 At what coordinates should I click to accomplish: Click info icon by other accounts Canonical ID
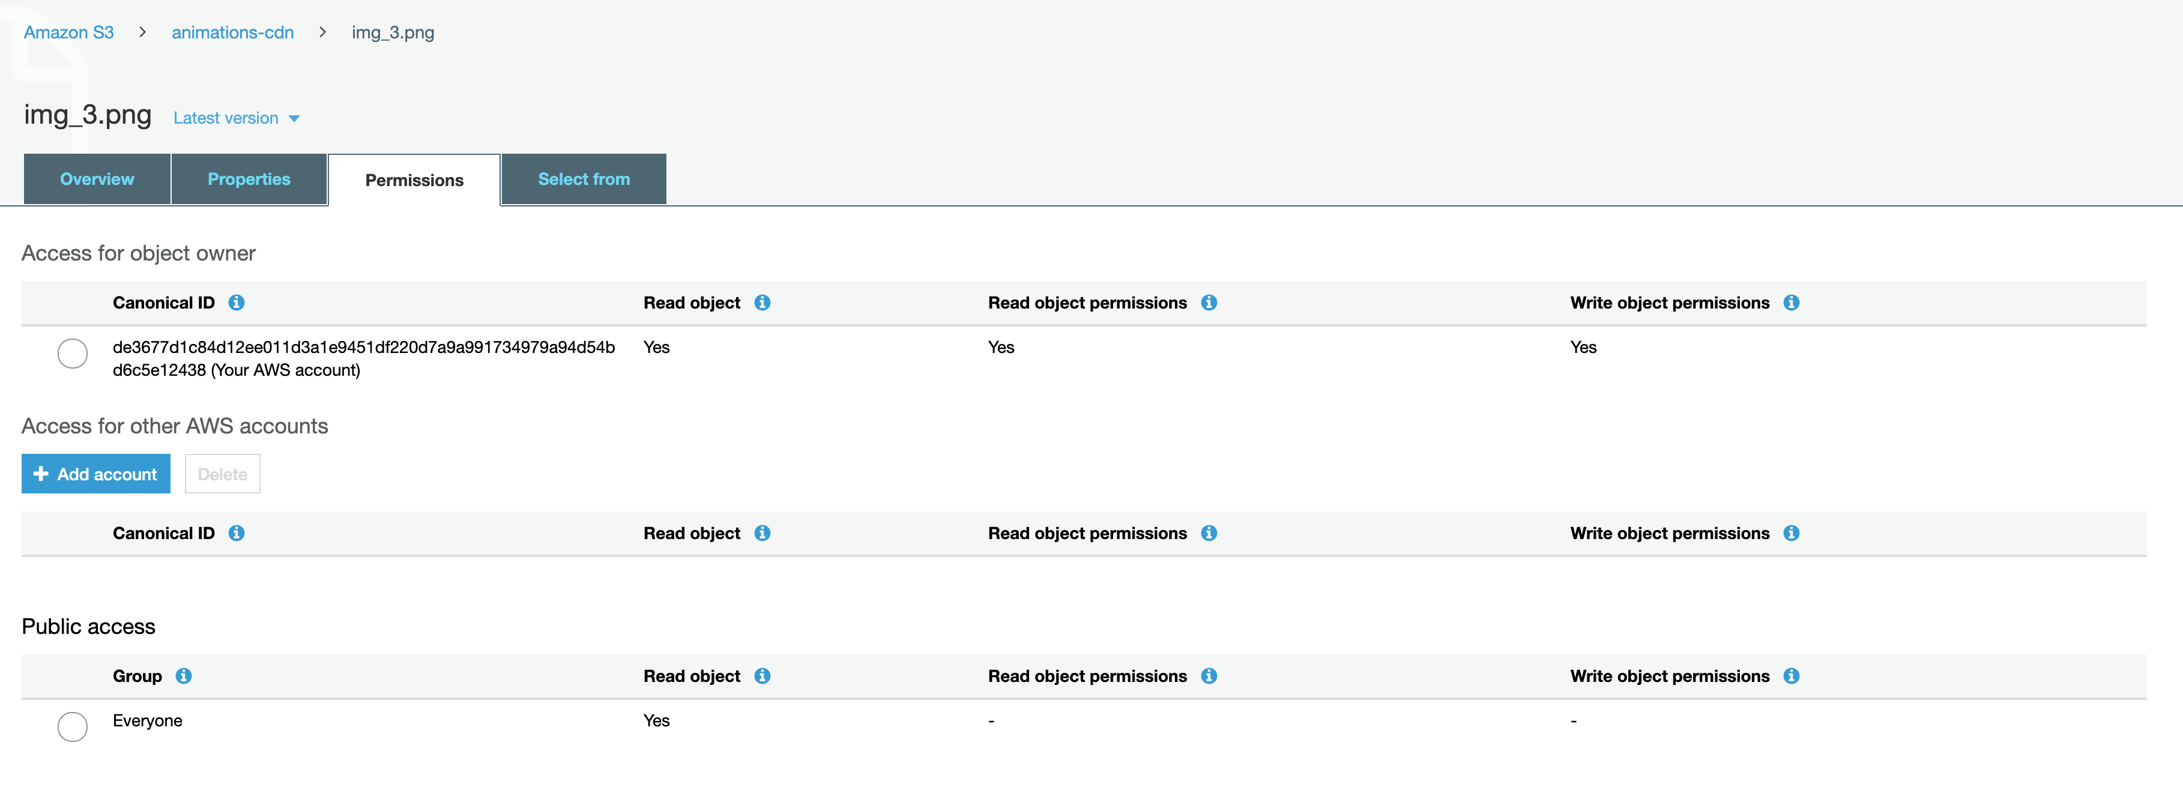point(237,532)
